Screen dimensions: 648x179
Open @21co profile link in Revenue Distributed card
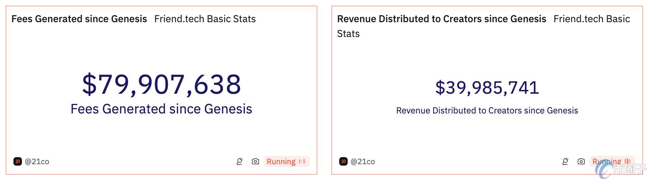(363, 161)
